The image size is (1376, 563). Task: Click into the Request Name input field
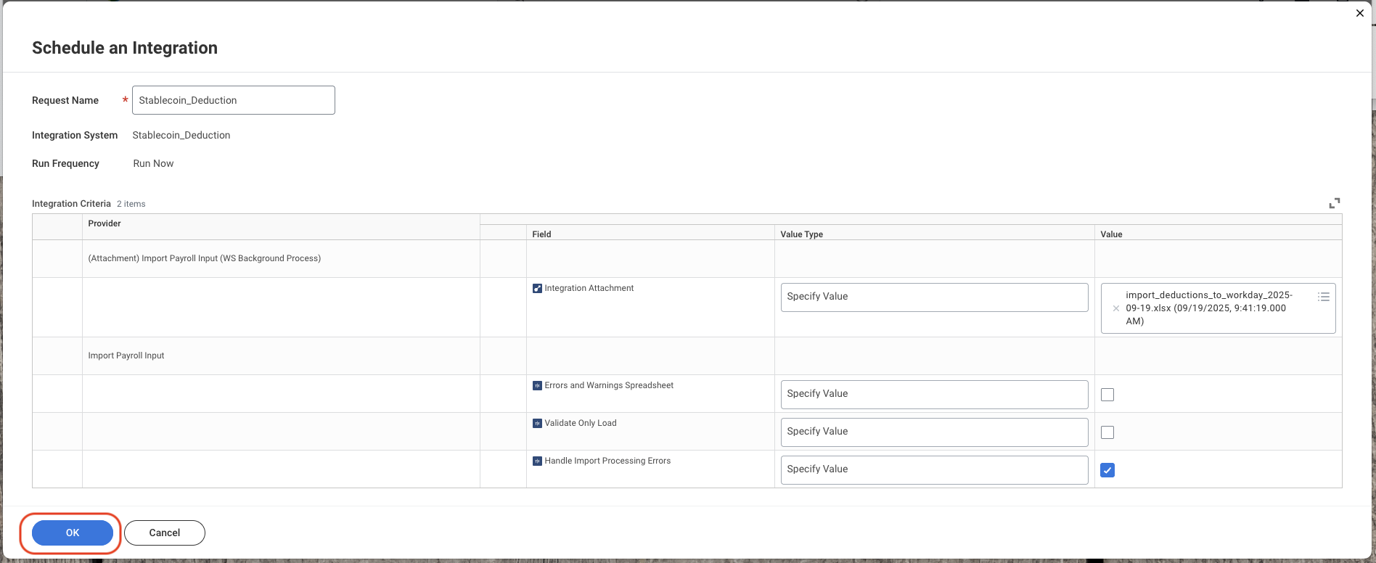coord(234,100)
